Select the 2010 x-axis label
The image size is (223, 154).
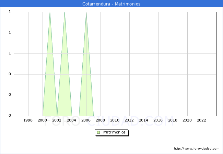(x=115, y=120)
